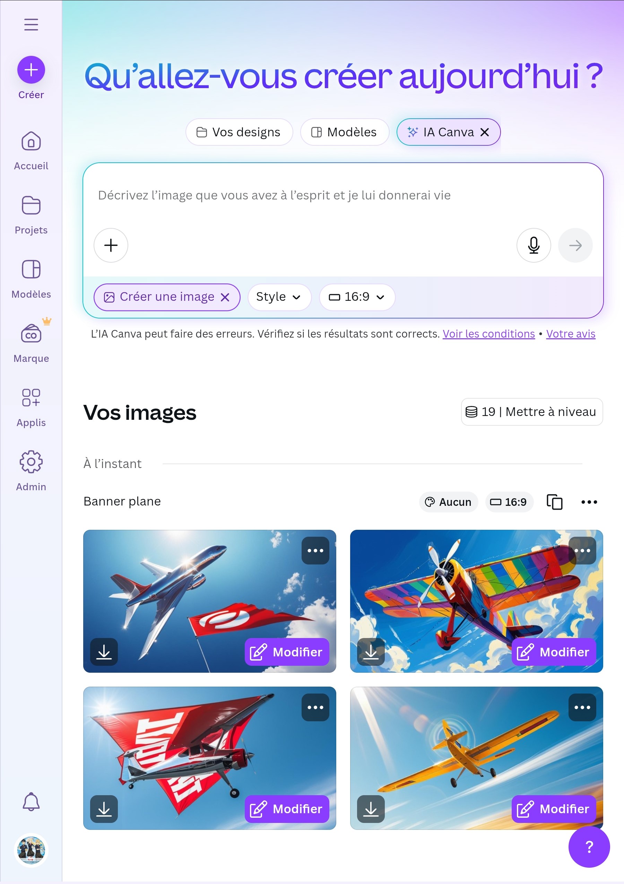
Task: Switch to Vos designs tab
Action: tap(239, 132)
